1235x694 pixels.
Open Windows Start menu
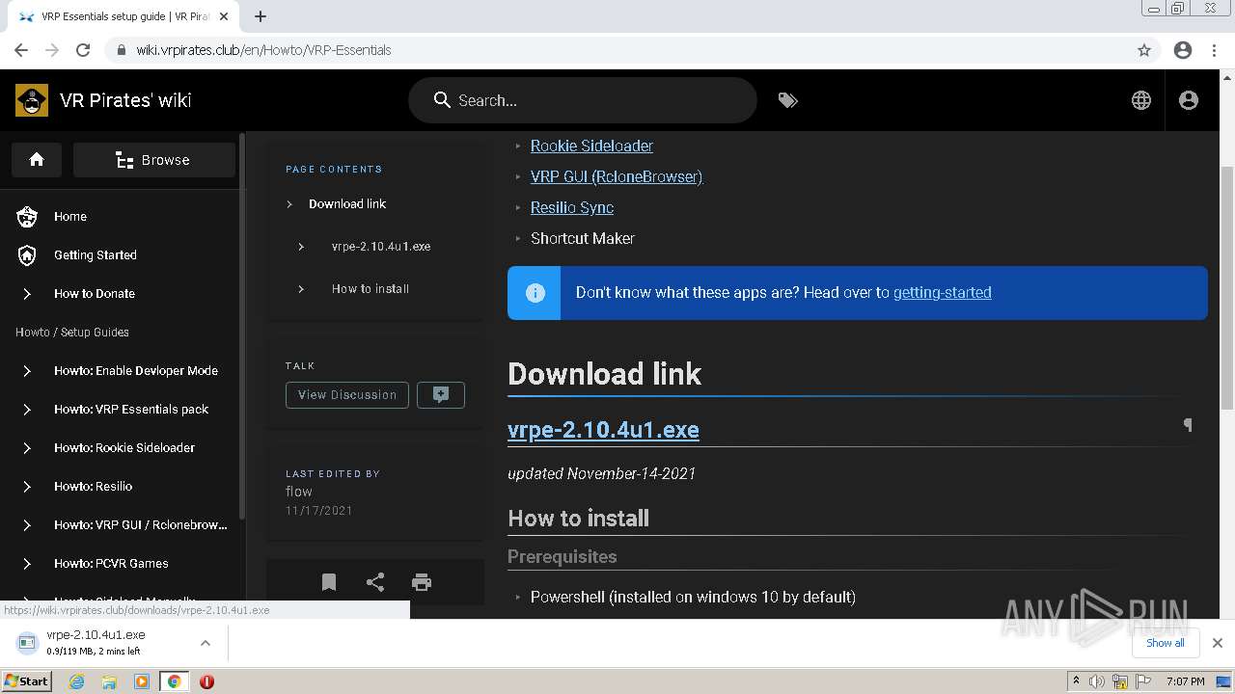27,681
